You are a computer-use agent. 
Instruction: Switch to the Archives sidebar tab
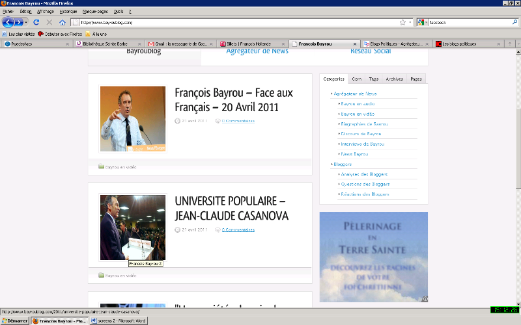pyautogui.click(x=394, y=79)
